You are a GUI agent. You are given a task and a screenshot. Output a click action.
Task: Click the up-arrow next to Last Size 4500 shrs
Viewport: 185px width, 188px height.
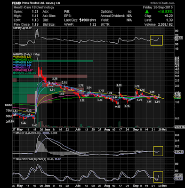pos(80,20)
